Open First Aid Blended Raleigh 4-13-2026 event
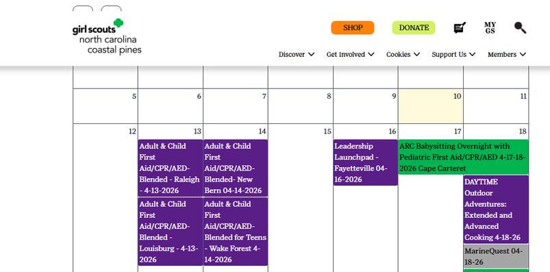 pos(171,168)
